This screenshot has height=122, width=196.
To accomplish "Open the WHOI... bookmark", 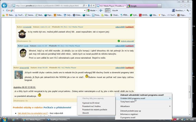I will coord(144,15).
